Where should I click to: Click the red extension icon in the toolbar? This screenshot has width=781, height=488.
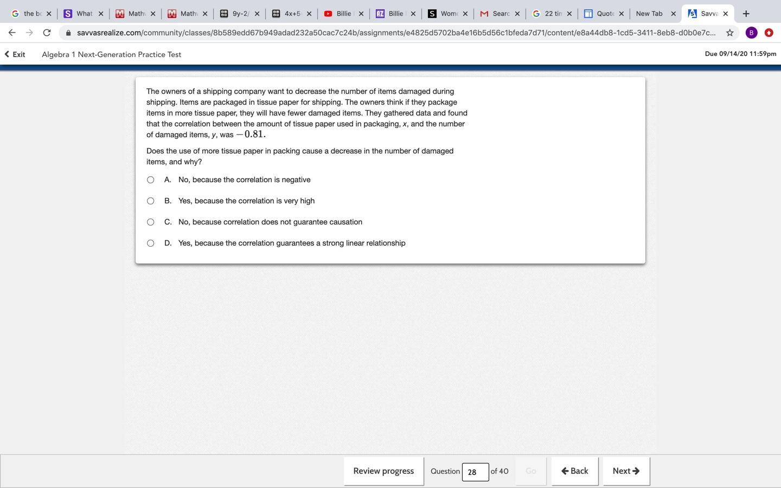point(769,33)
